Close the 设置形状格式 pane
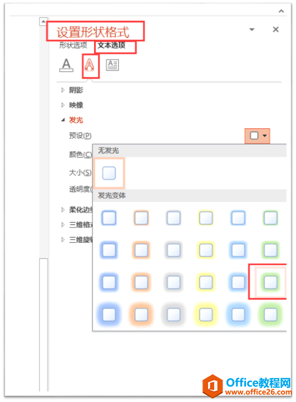Image resolution: width=296 pixels, height=402 pixels. click(x=276, y=29)
